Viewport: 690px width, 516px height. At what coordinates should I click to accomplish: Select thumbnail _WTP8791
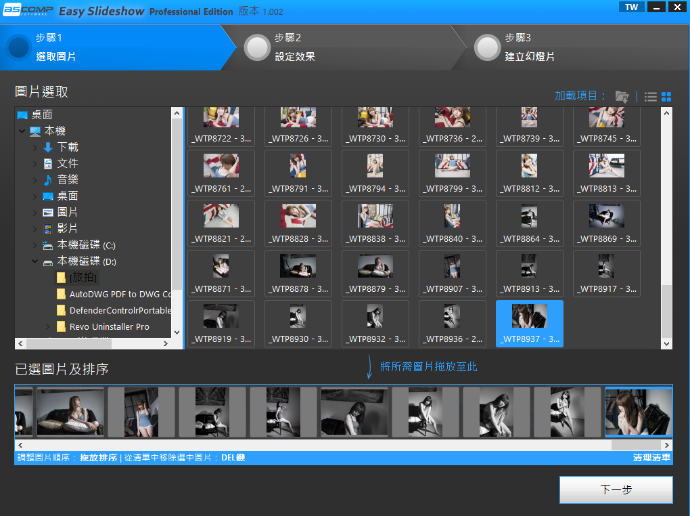point(298,173)
